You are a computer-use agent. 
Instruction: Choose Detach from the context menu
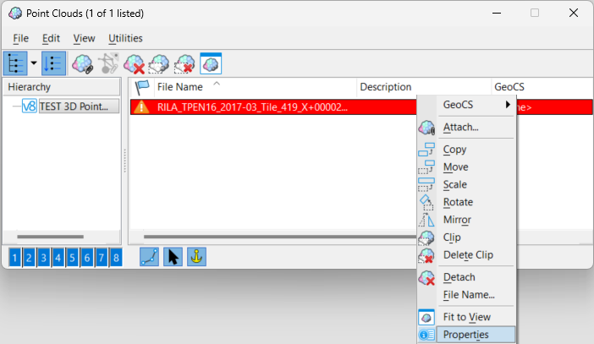[466, 277]
